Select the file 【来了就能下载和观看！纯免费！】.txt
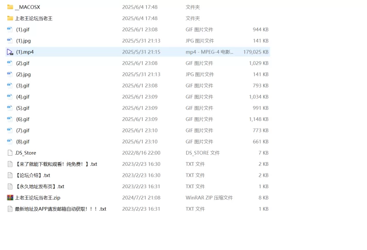367x250 pixels. tap(56, 164)
